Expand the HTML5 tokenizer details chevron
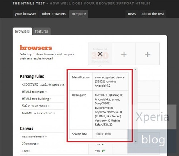The height and width of the screenshot is (156, 179). click(x=46, y=92)
